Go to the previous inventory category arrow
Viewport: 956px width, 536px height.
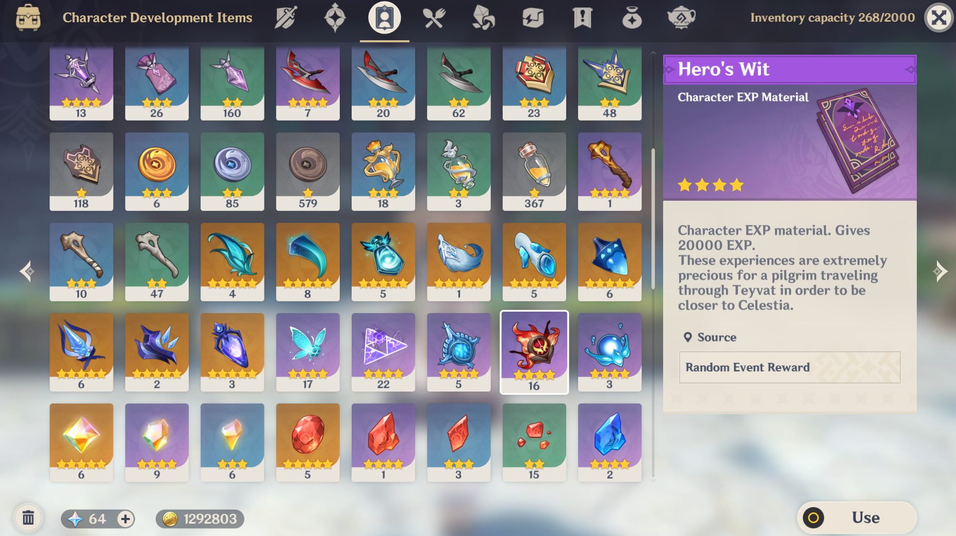27,271
